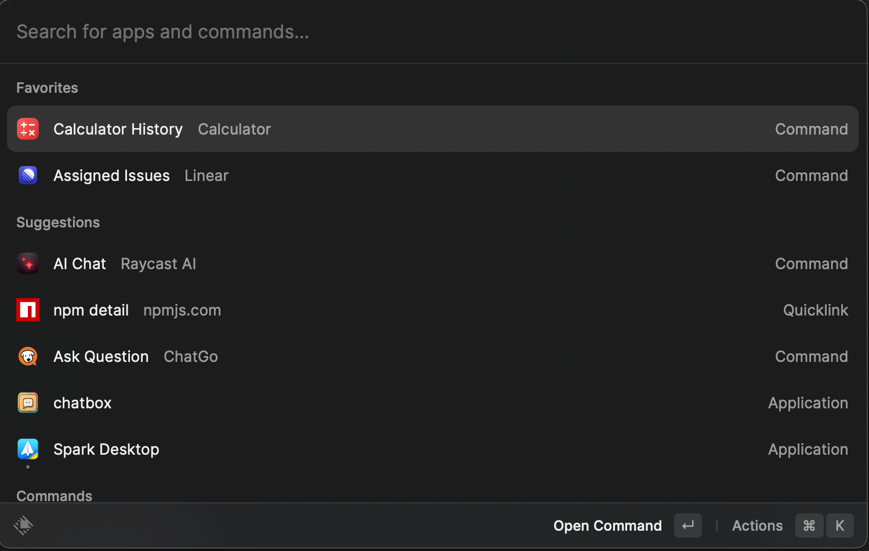
Task: Click Command label in Assigned Issues row
Action: (x=812, y=176)
